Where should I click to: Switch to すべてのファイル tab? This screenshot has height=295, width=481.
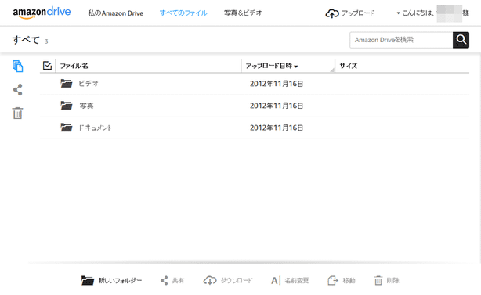click(183, 13)
